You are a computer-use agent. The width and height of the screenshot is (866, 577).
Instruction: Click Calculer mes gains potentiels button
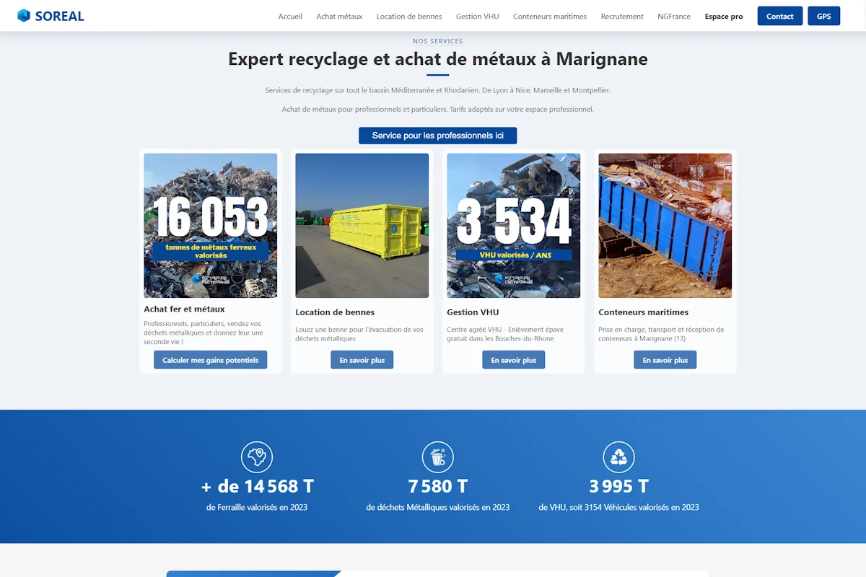click(210, 360)
